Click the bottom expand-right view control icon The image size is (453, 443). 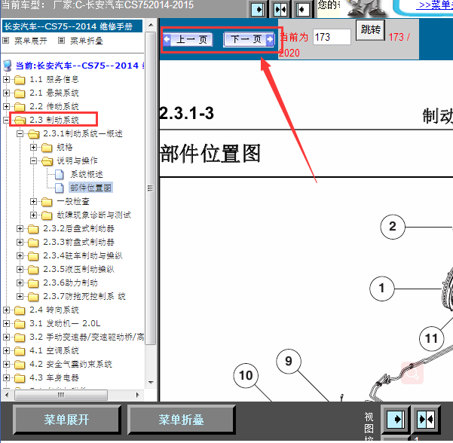tap(396, 419)
